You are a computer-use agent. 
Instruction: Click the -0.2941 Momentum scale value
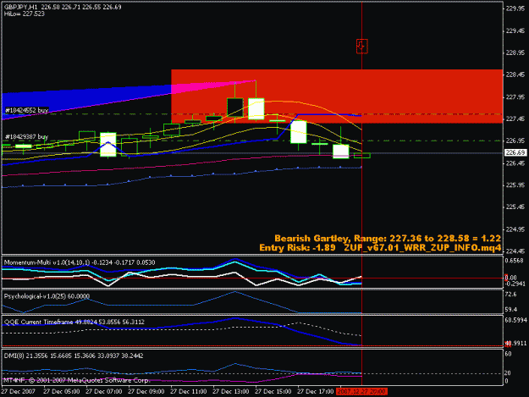coord(515,284)
